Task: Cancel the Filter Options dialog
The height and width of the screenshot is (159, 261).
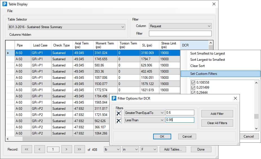Action: tap(187, 136)
